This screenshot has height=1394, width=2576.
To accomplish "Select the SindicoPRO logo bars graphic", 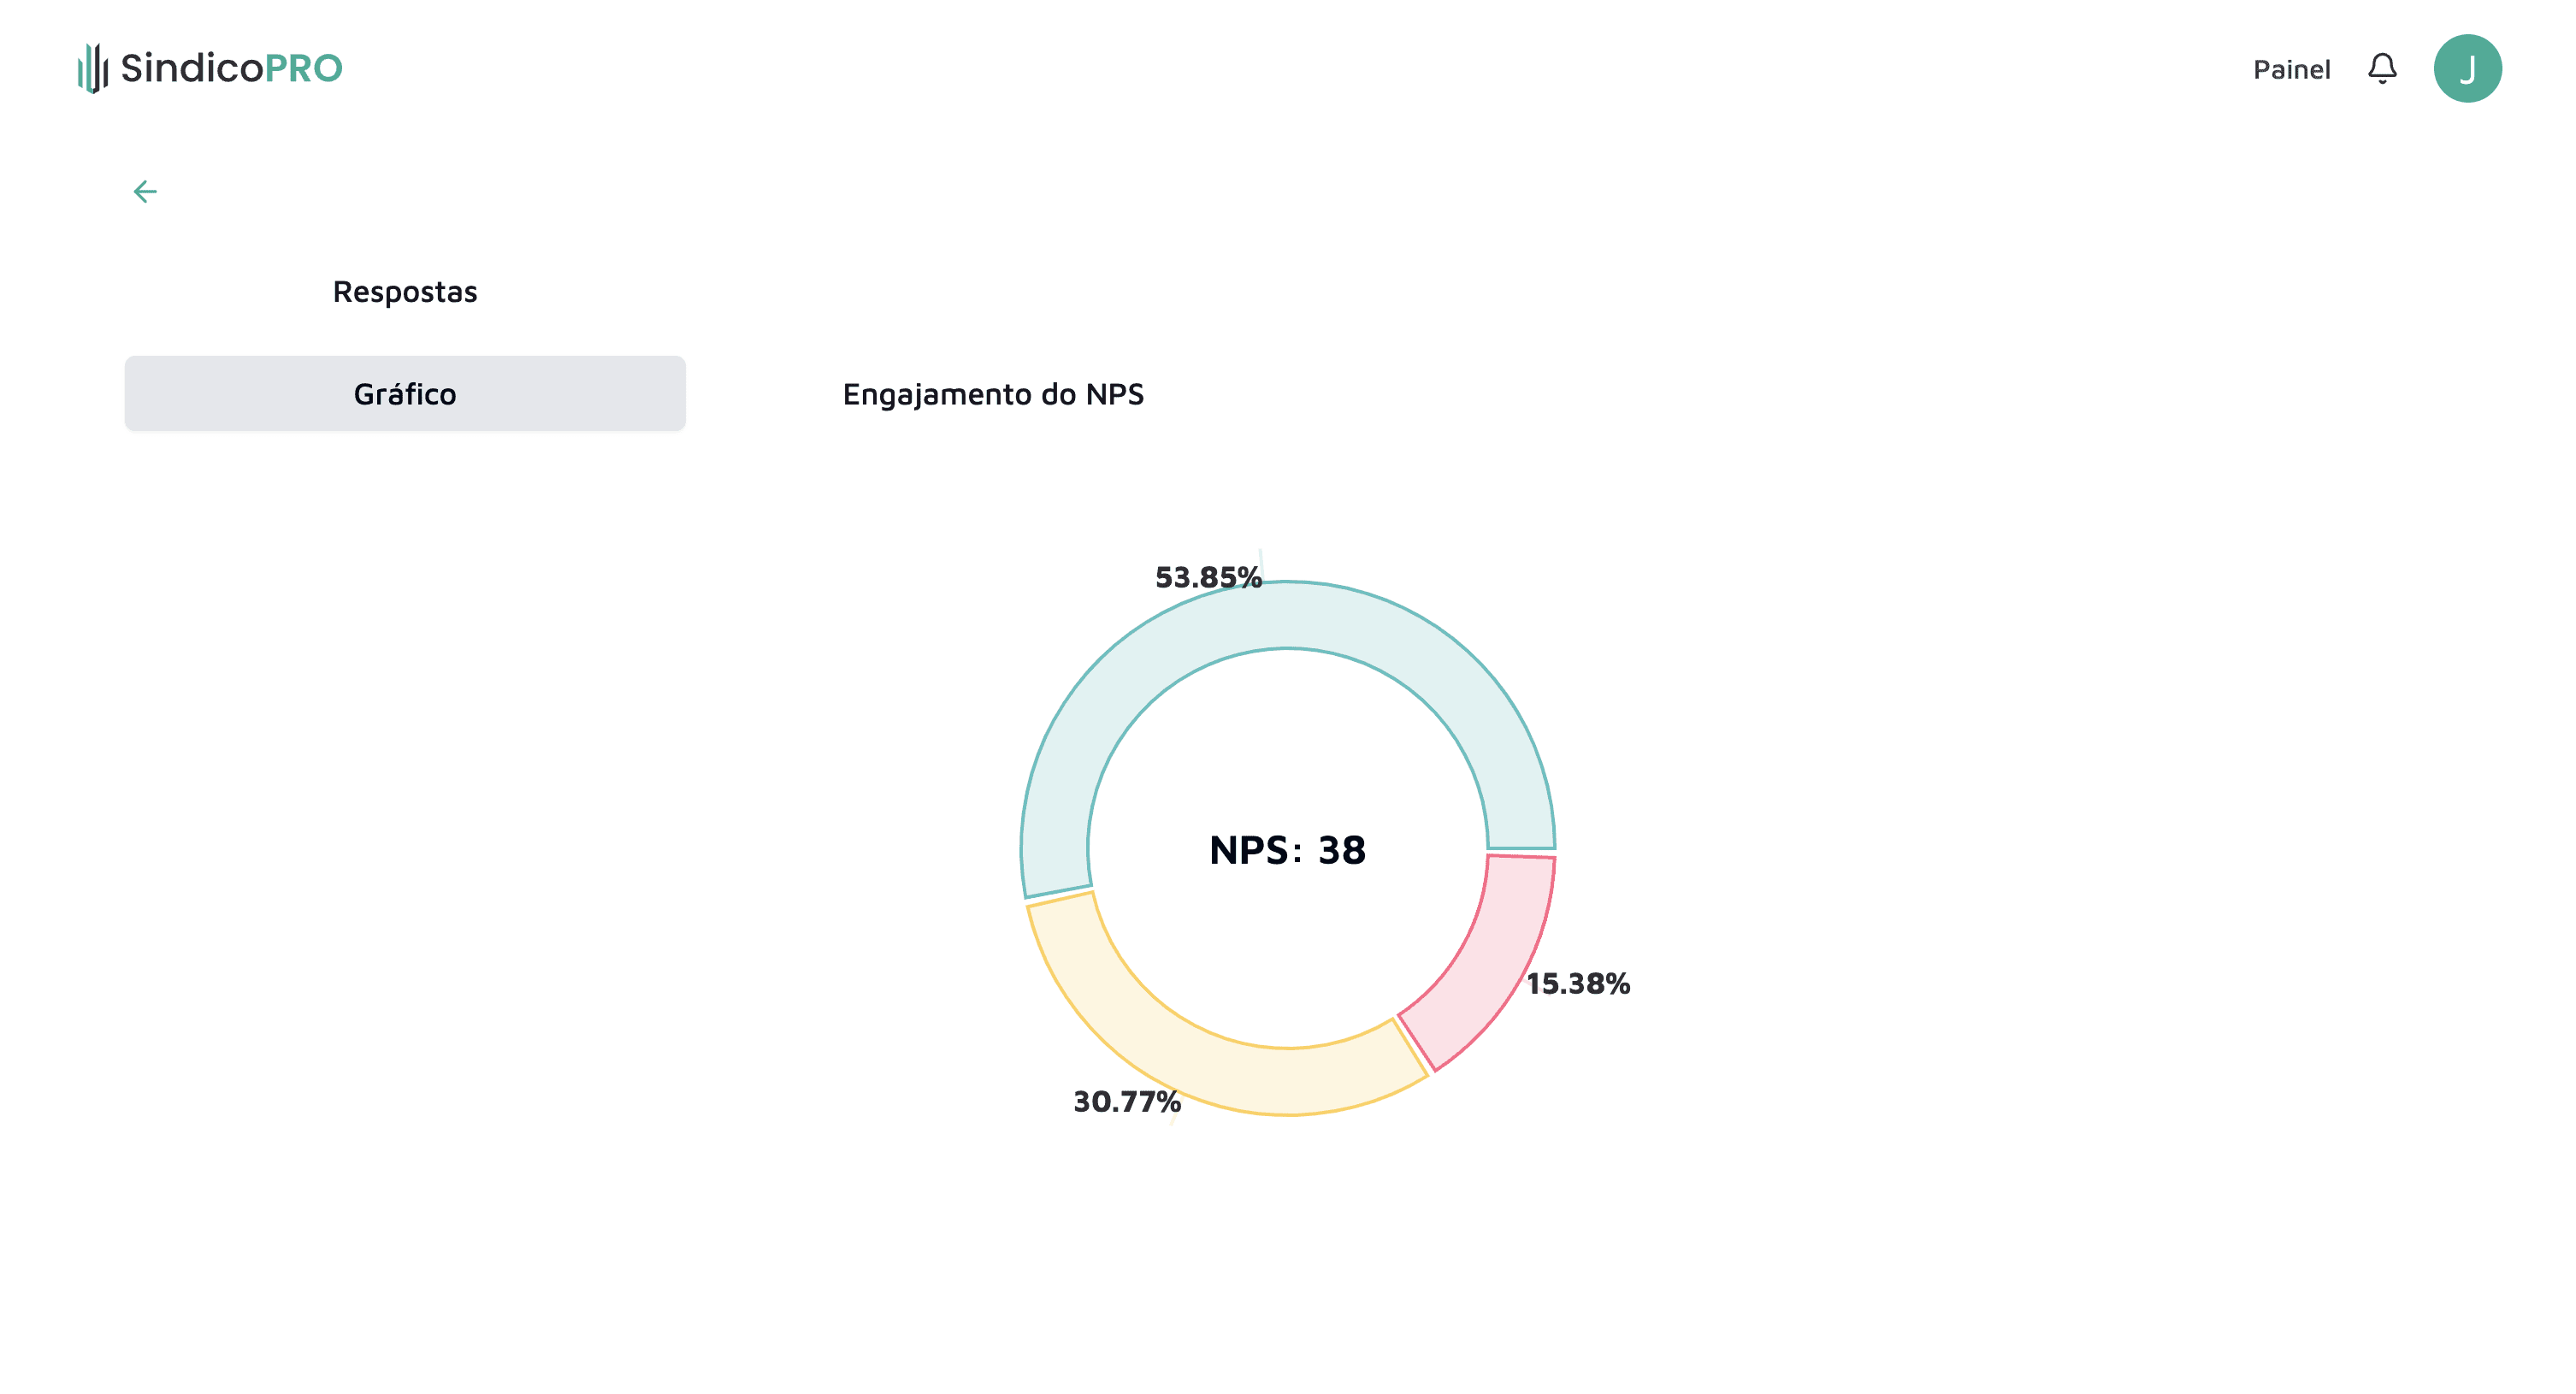I will click(x=91, y=67).
